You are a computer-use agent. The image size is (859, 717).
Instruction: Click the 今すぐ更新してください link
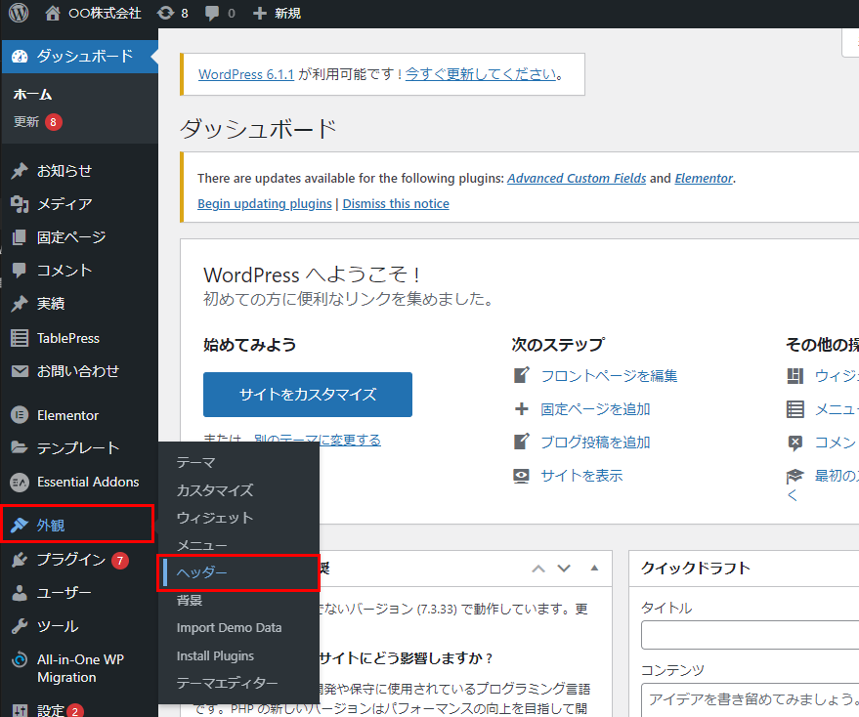click(481, 74)
